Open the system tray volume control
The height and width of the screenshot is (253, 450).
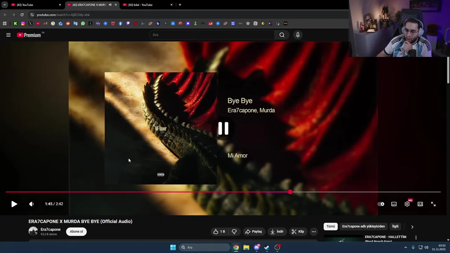pos(426,247)
